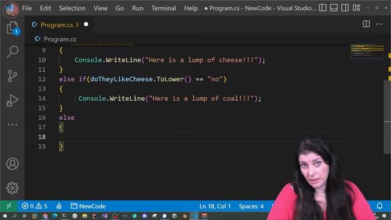Click Program.cs in the breadcrumb bar
This screenshot has width=391, height=220.
point(60,39)
